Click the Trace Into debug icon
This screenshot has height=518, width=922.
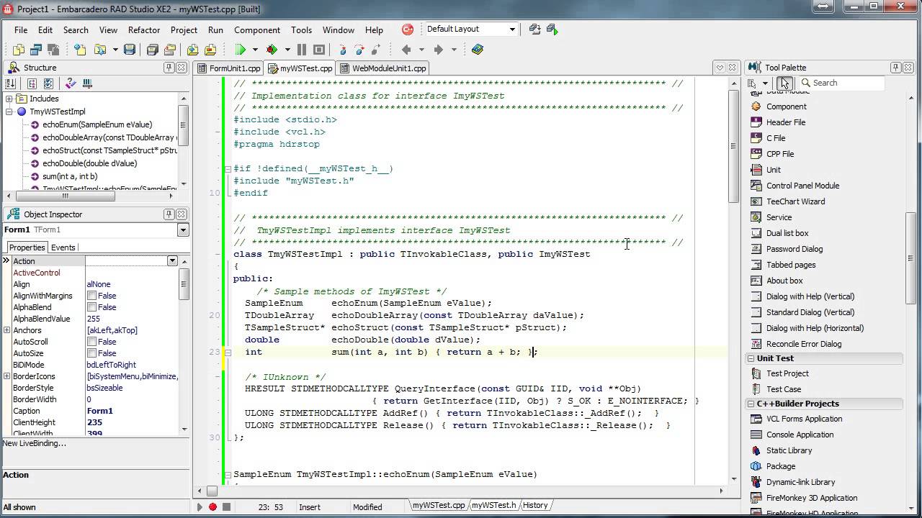tap(342, 50)
